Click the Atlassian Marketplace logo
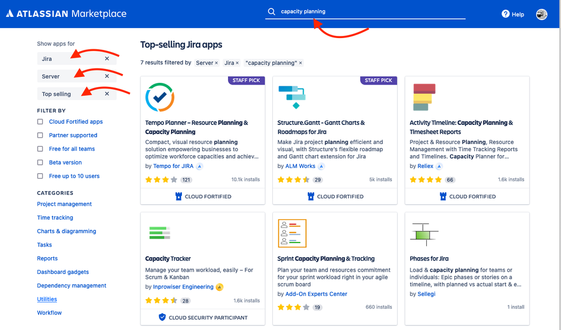Image resolution: width=561 pixels, height=330 pixels. pos(67,13)
